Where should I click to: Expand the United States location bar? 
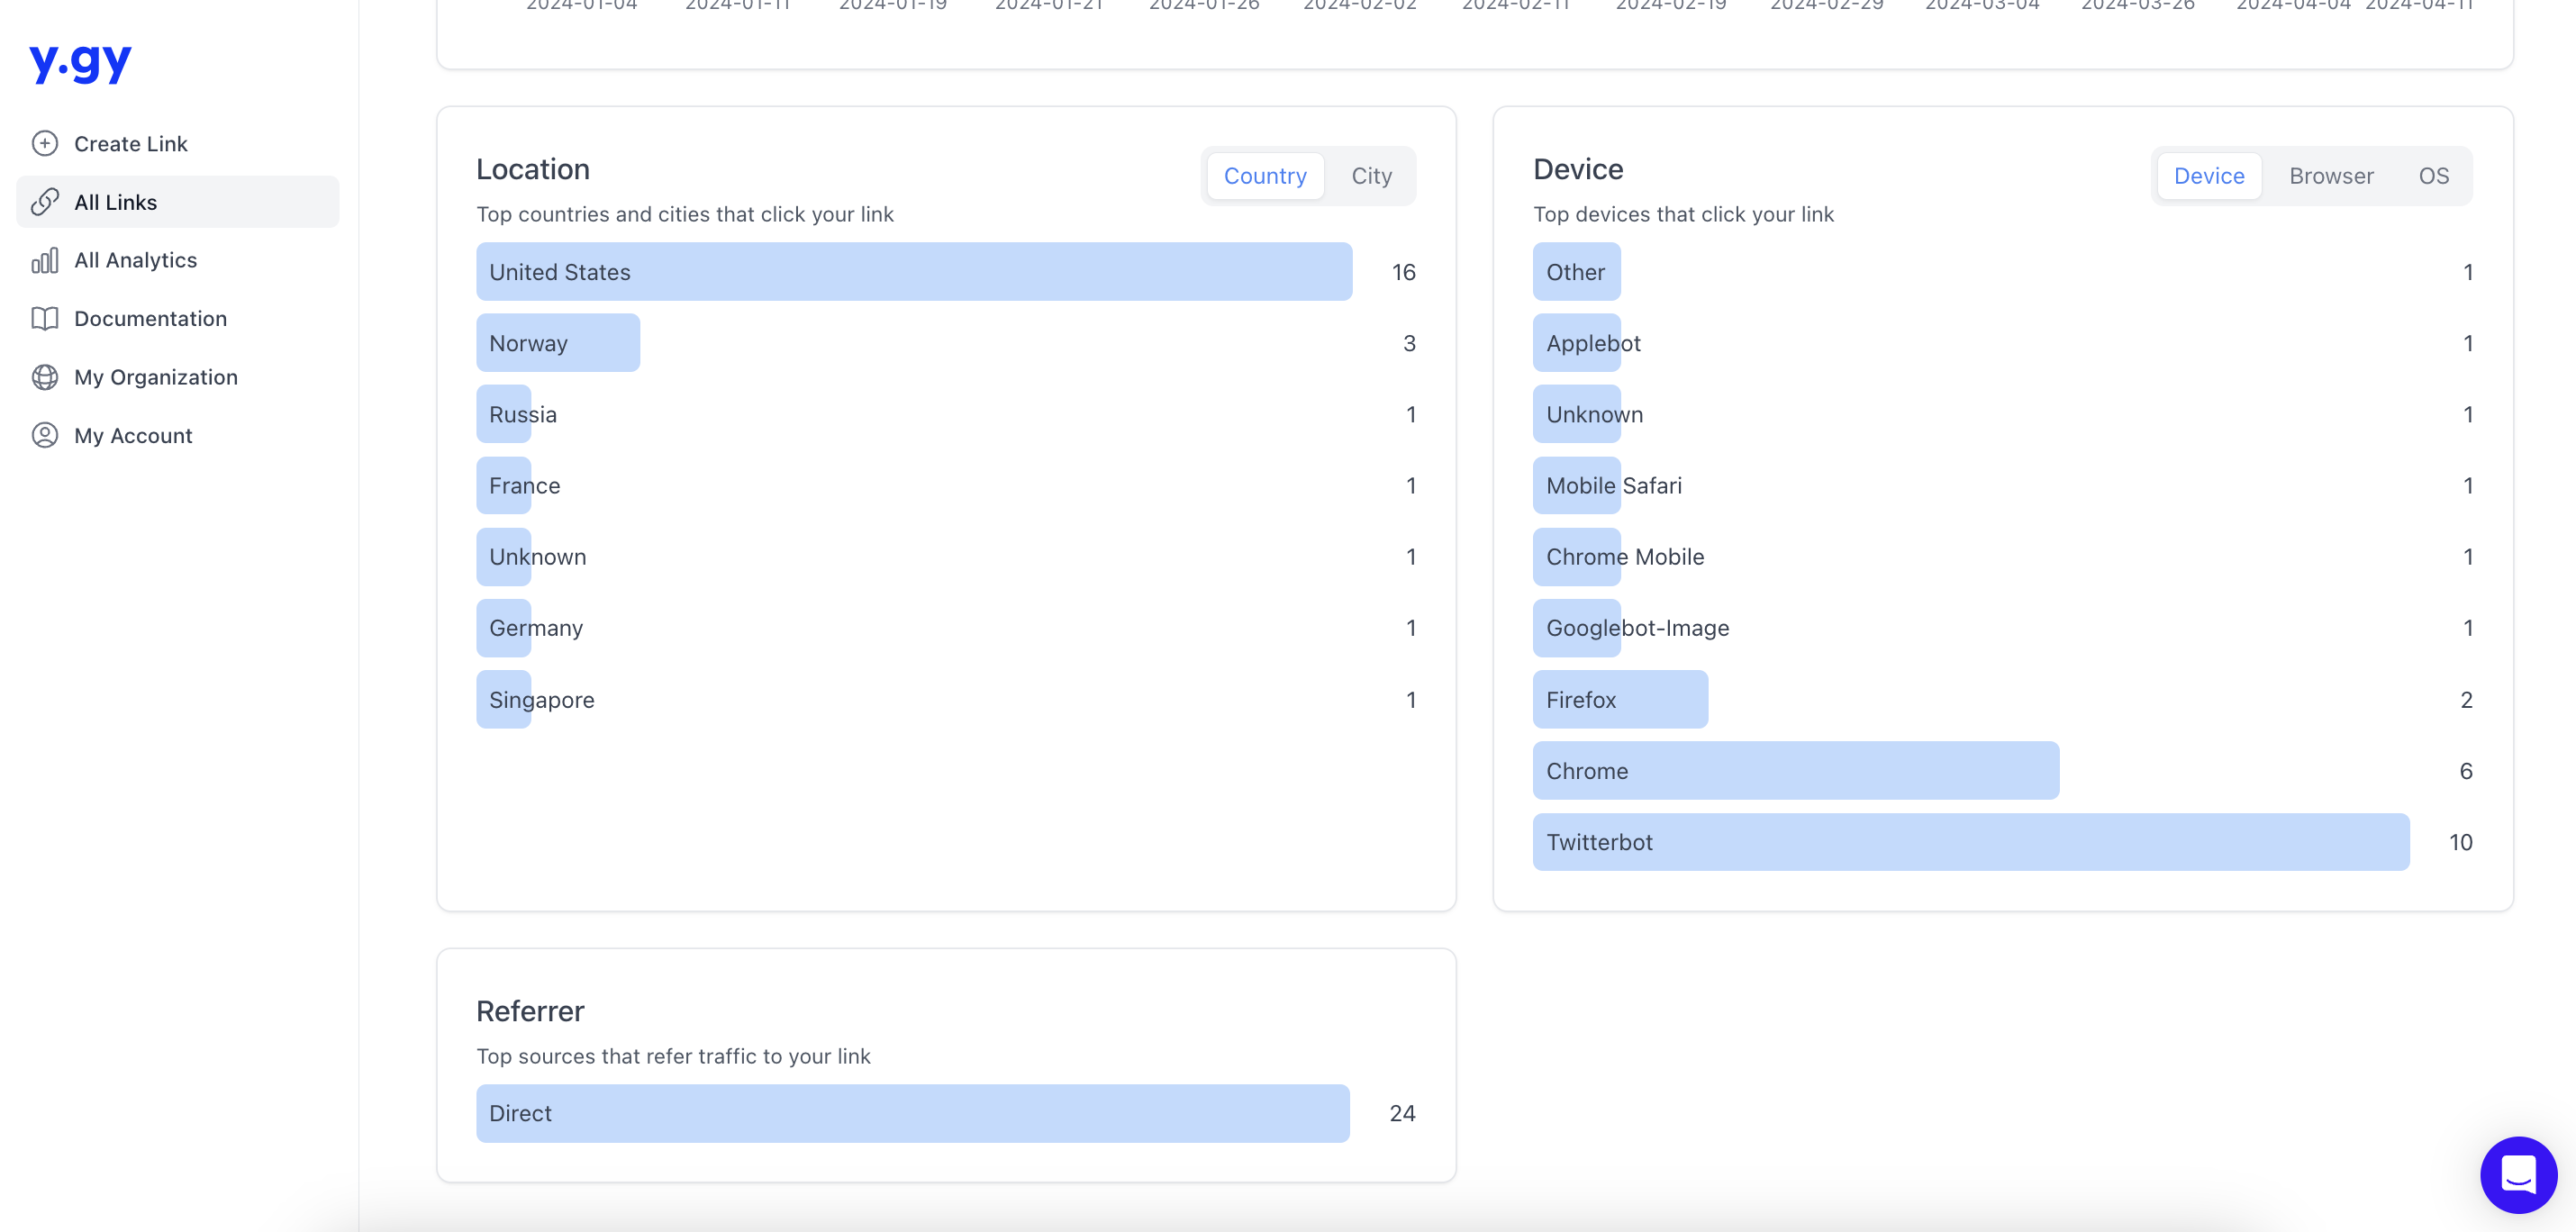click(913, 271)
